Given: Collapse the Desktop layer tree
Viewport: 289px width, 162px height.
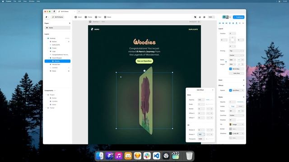Looking at the screenshot, I should click(46, 38).
